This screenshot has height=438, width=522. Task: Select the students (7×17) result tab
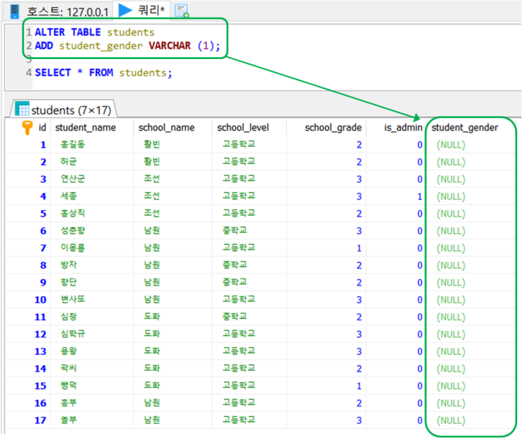[x=64, y=109]
